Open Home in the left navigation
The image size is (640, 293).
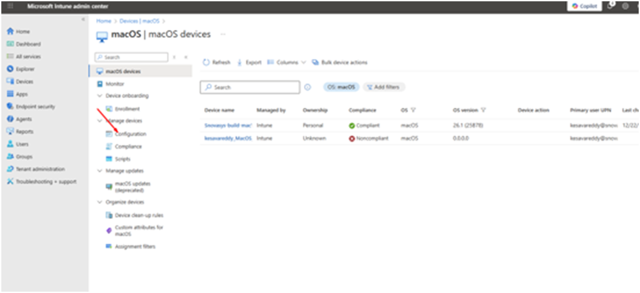tap(22, 31)
